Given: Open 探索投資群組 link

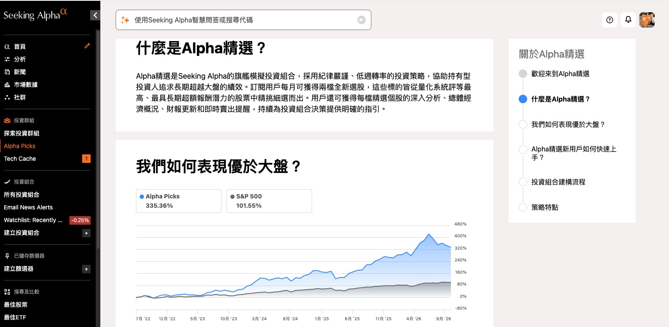Looking at the screenshot, I should coord(22,133).
